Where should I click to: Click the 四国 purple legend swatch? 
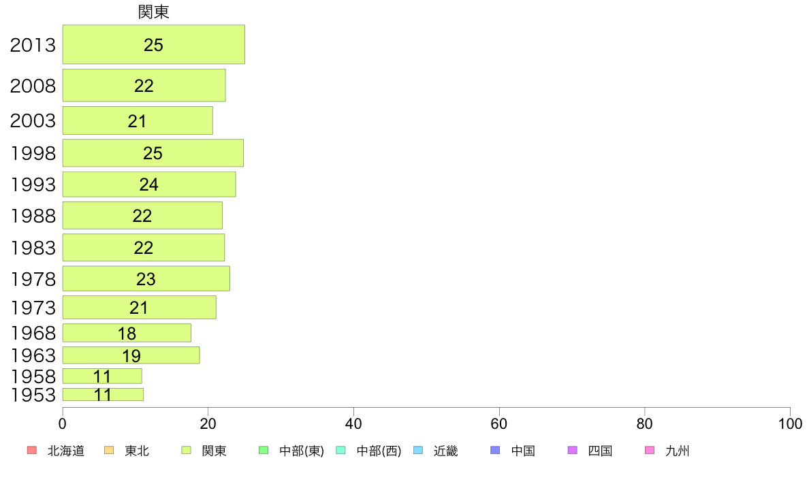573,451
